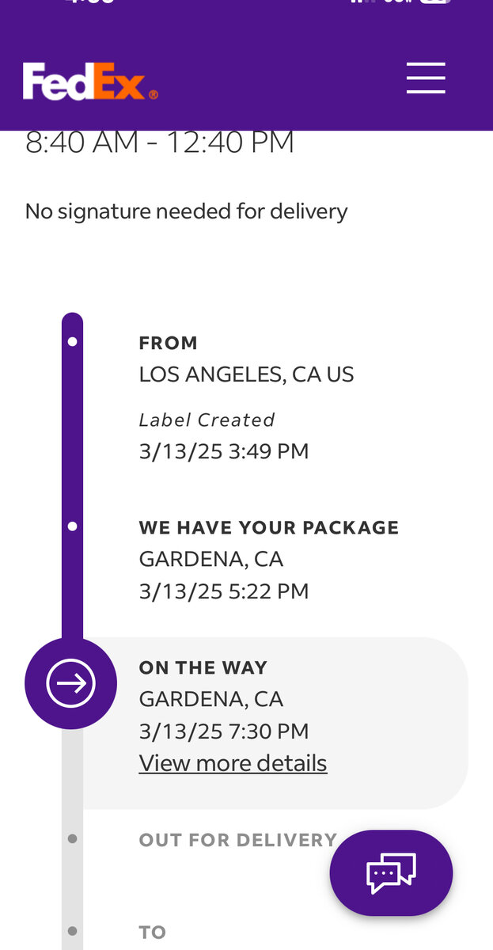The image size is (493, 950).
Task: Select the ON THE WAY status heading
Action: click(203, 667)
